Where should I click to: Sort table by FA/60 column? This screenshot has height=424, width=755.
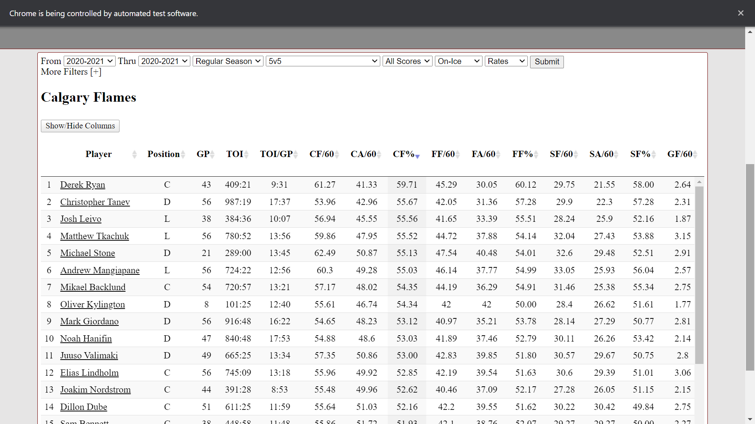pos(484,154)
